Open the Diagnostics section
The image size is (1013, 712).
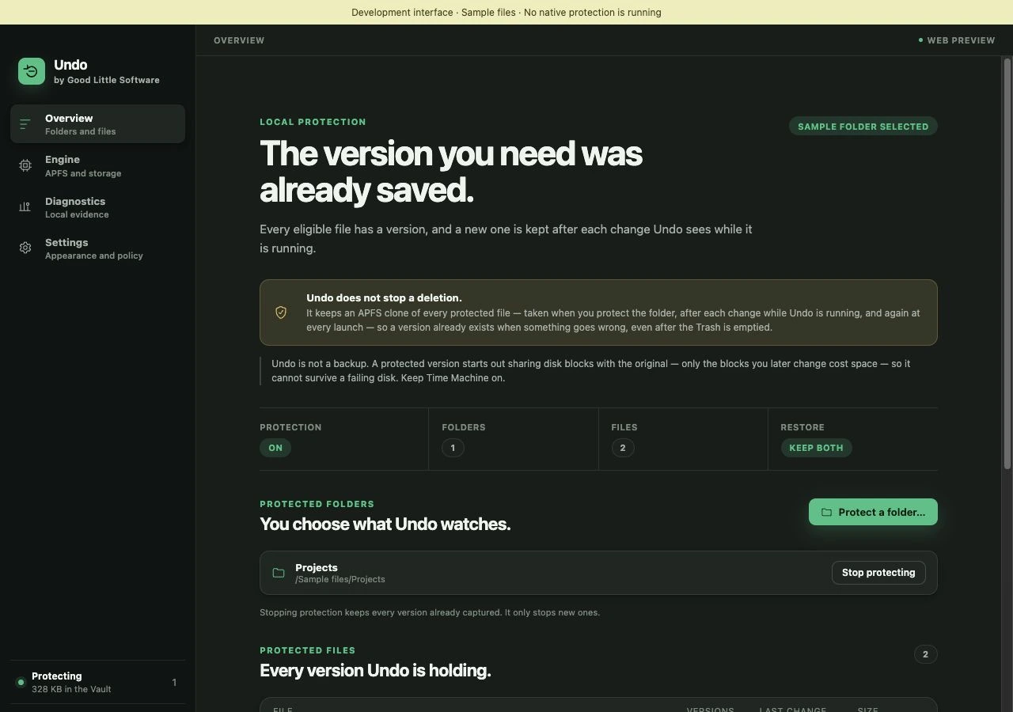[97, 207]
